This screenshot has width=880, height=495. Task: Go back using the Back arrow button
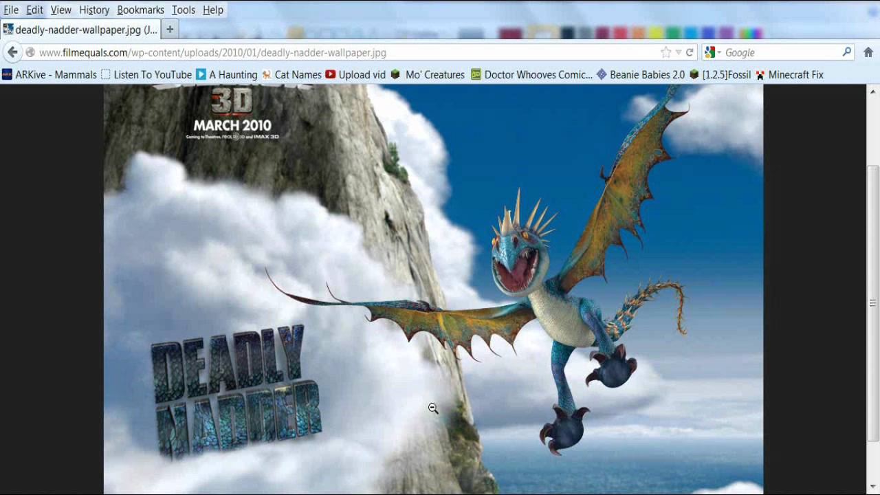click(12, 52)
